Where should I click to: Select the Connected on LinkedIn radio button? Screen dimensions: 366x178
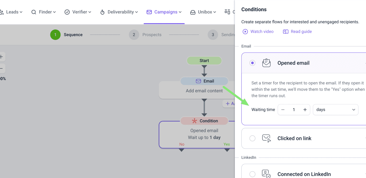tap(252, 174)
